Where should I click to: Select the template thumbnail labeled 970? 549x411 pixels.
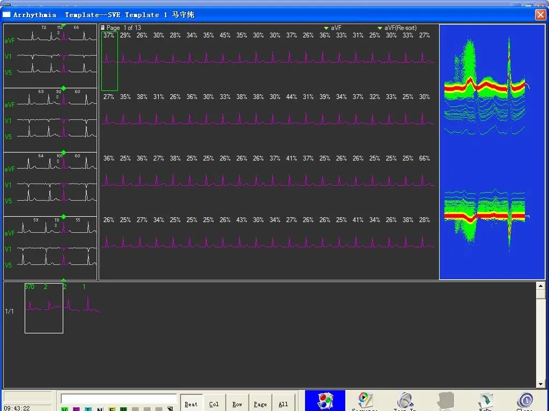43,308
